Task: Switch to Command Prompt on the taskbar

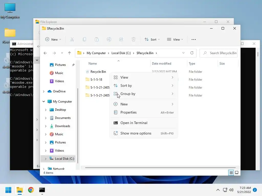Action: pos(42,190)
